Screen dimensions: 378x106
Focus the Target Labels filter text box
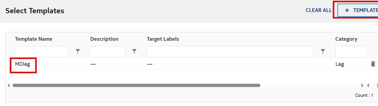tap(230, 52)
